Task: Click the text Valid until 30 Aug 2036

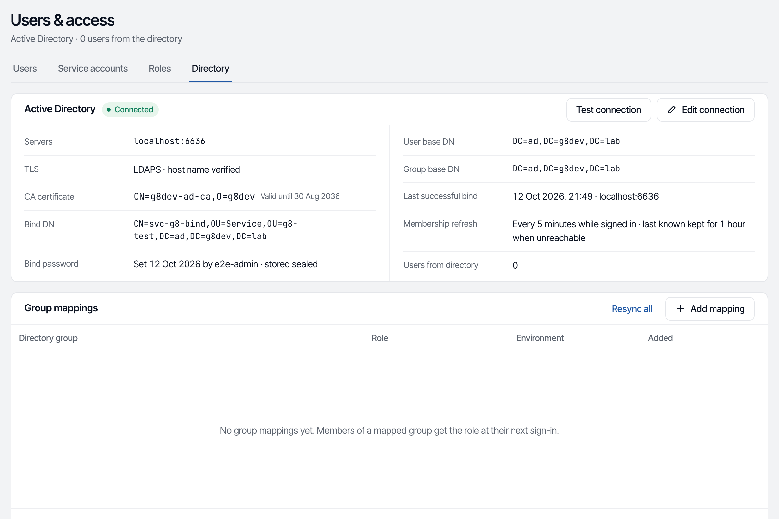Action: coord(300,196)
